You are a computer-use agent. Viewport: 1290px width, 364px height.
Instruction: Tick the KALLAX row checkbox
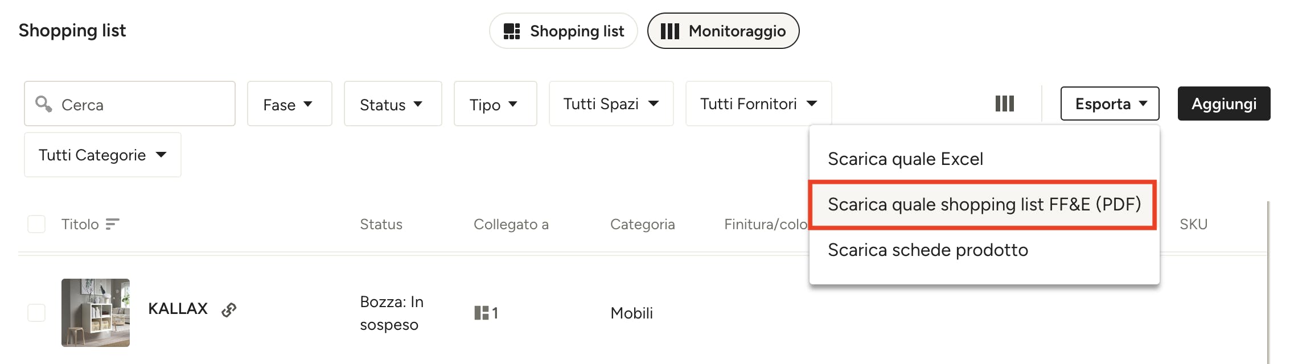pos(36,313)
